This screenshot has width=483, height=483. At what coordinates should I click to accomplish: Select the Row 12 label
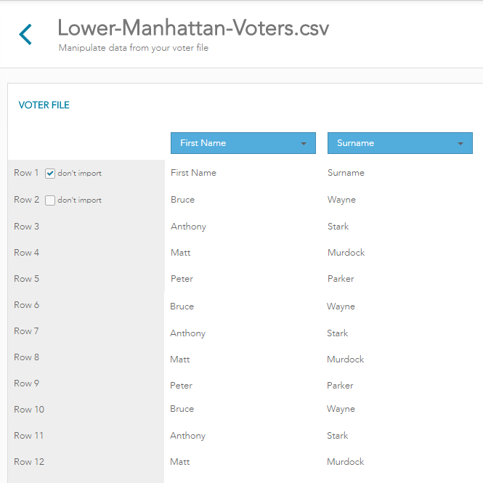29,462
